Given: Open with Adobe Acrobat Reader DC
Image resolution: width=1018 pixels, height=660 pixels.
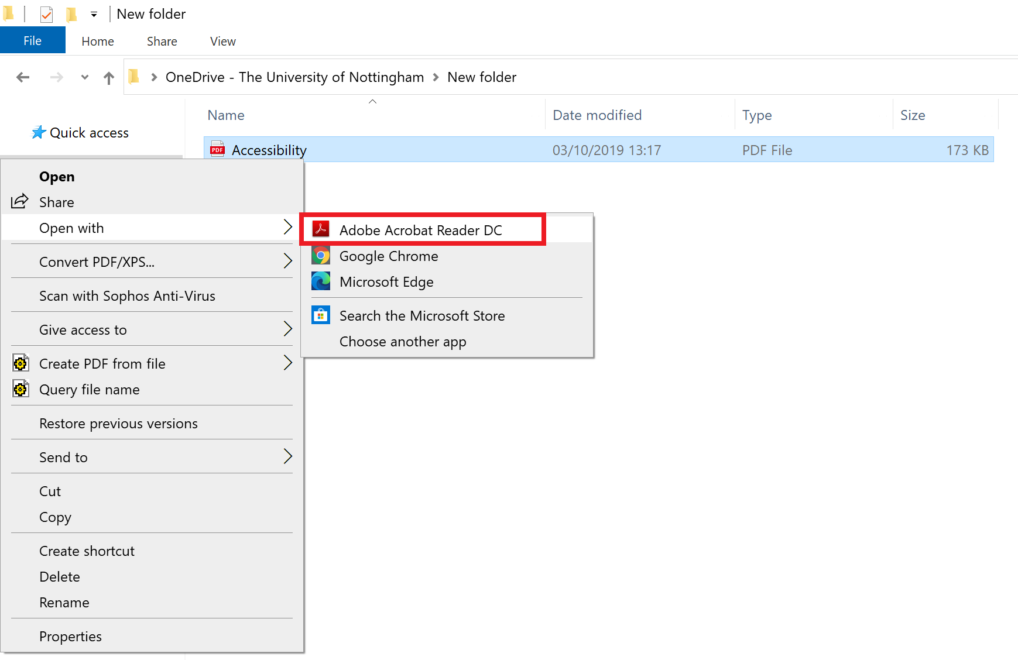Looking at the screenshot, I should [447, 230].
